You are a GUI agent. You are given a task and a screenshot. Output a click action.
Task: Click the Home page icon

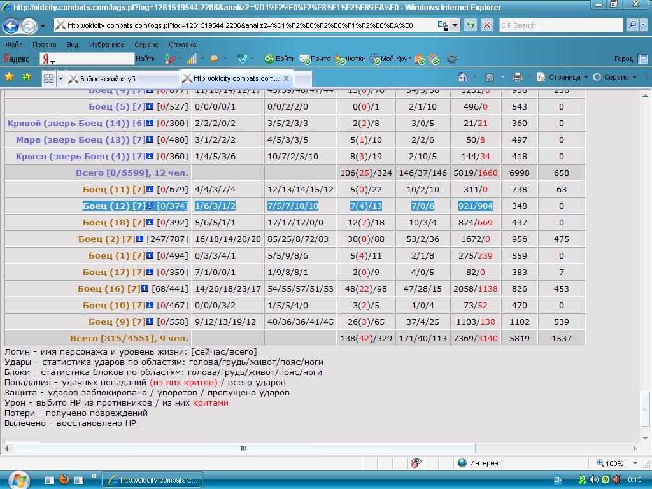tap(462, 77)
